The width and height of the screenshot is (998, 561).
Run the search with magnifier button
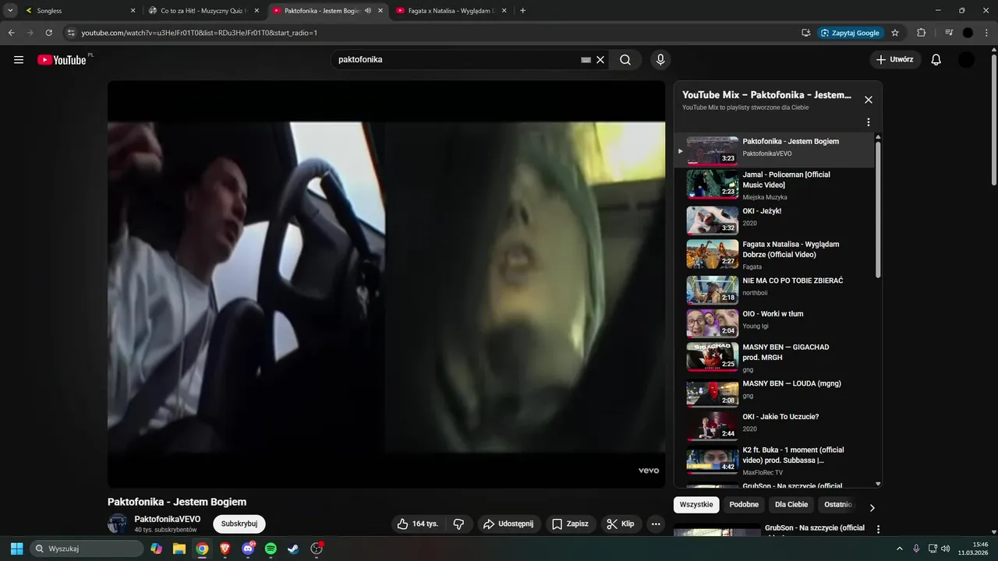click(625, 60)
